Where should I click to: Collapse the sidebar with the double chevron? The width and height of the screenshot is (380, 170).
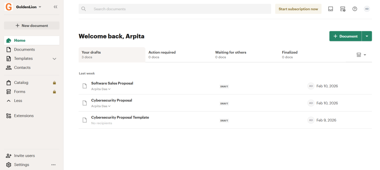click(56, 7)
